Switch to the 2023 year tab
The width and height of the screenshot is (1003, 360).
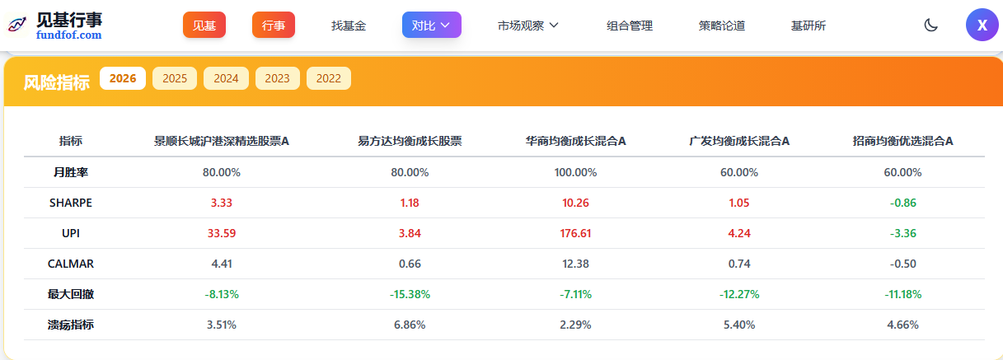click(x=278, y=78)
